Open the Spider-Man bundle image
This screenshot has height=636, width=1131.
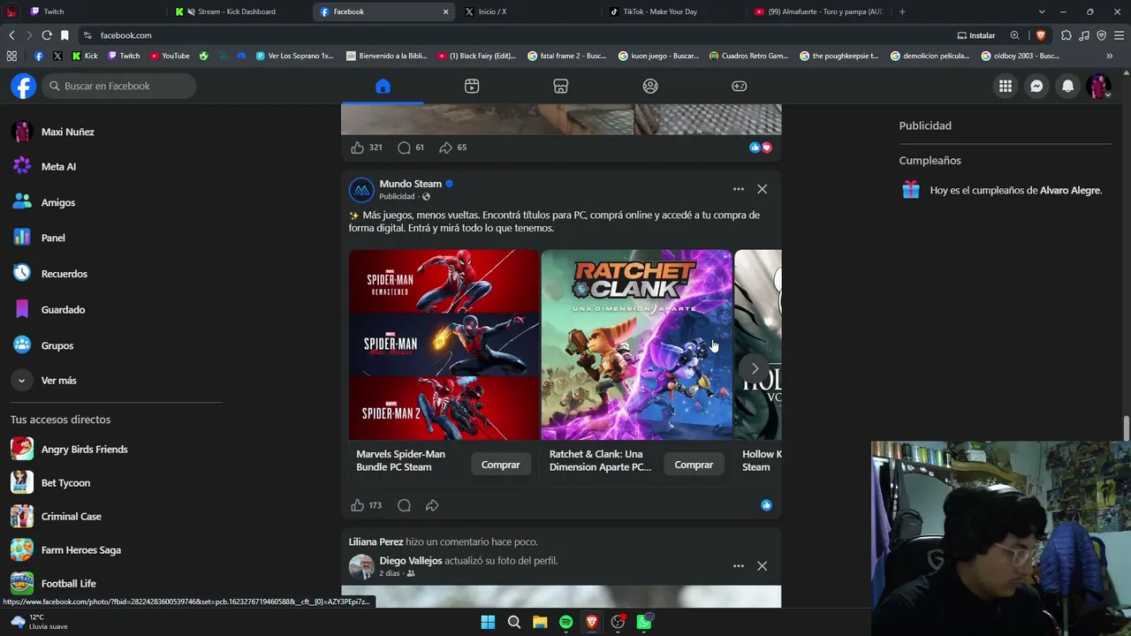tap(444, 344)
